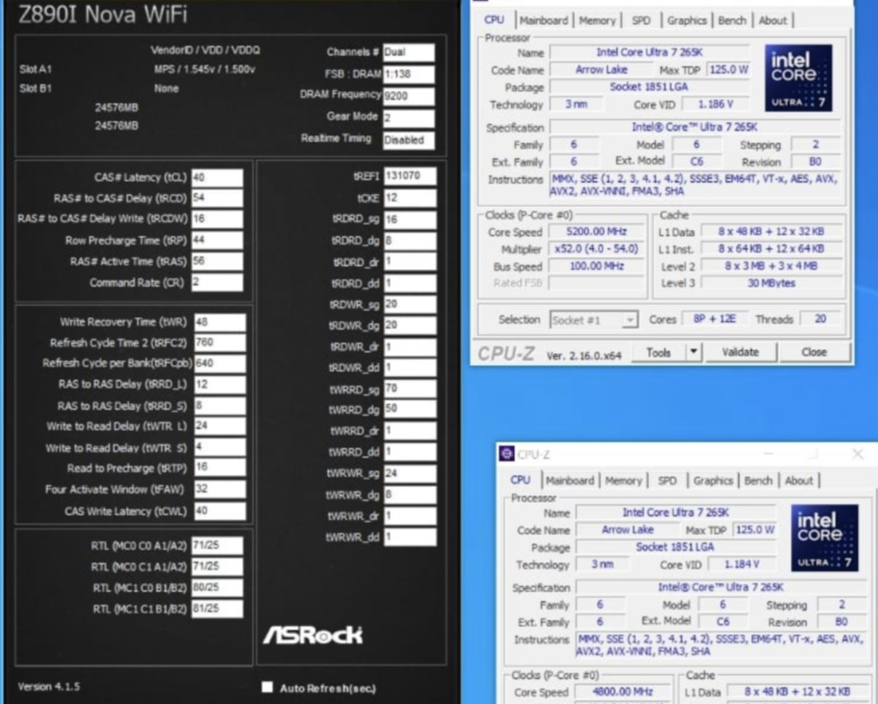Click the tRFCpb field showing 640

point(220,363)
